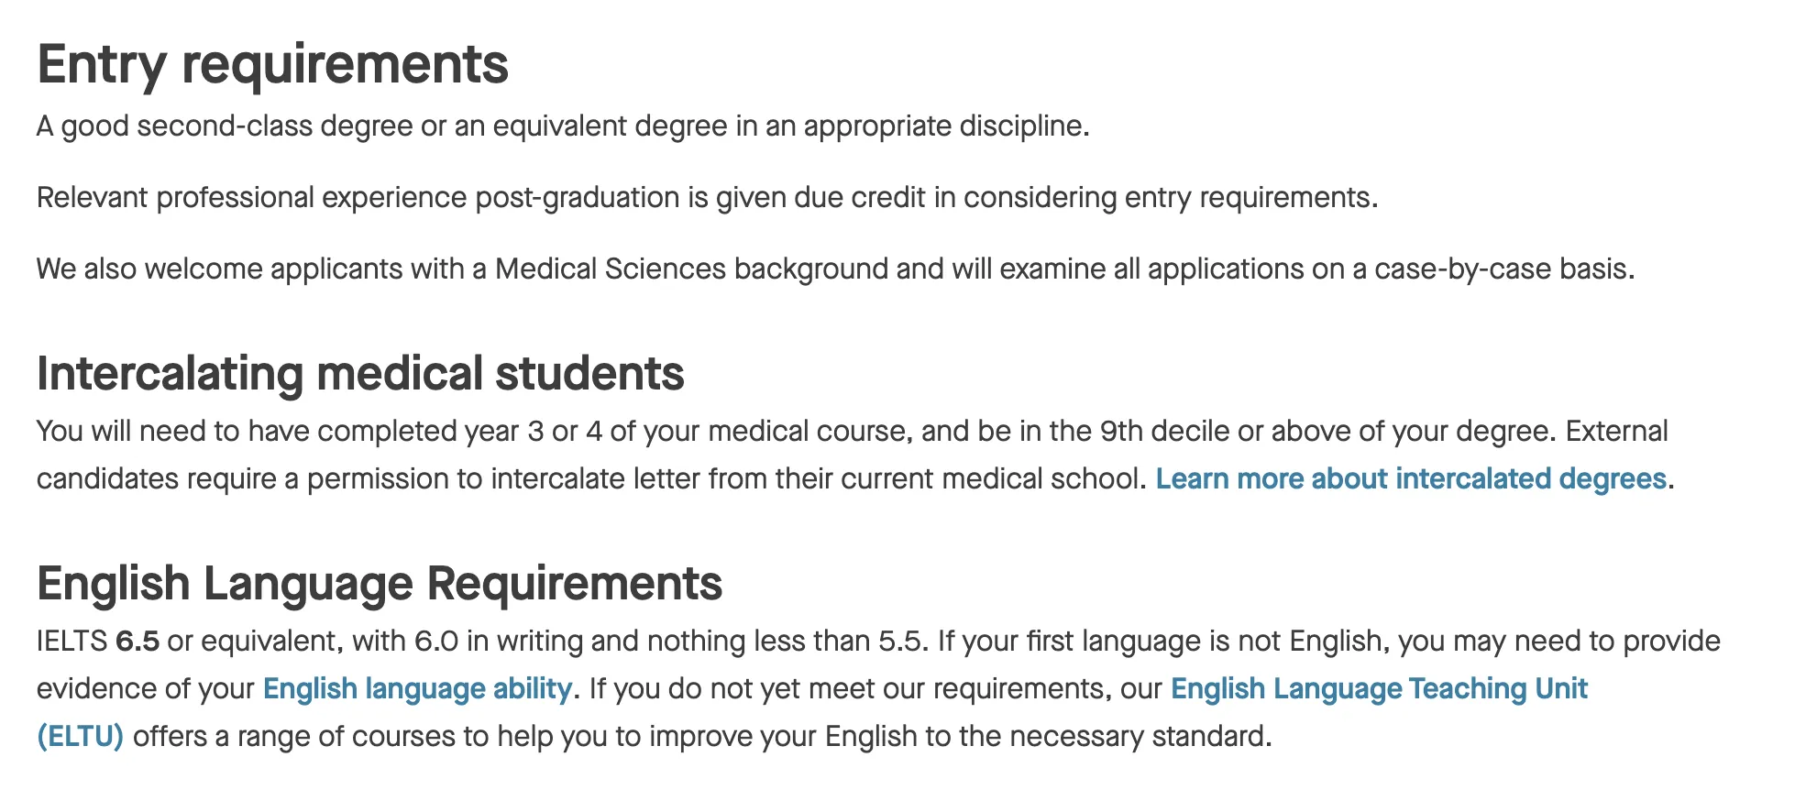This screenshot has width=1795, height=801.
Task: Click the (ELTU) link text
Action: pyautogui.click(x=80, y=736)
